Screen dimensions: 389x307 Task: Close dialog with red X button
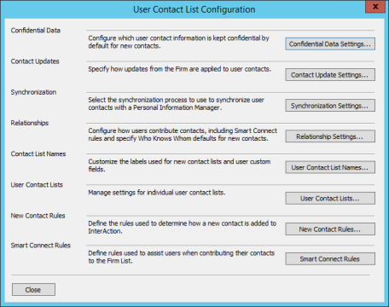tap(375, 7)
